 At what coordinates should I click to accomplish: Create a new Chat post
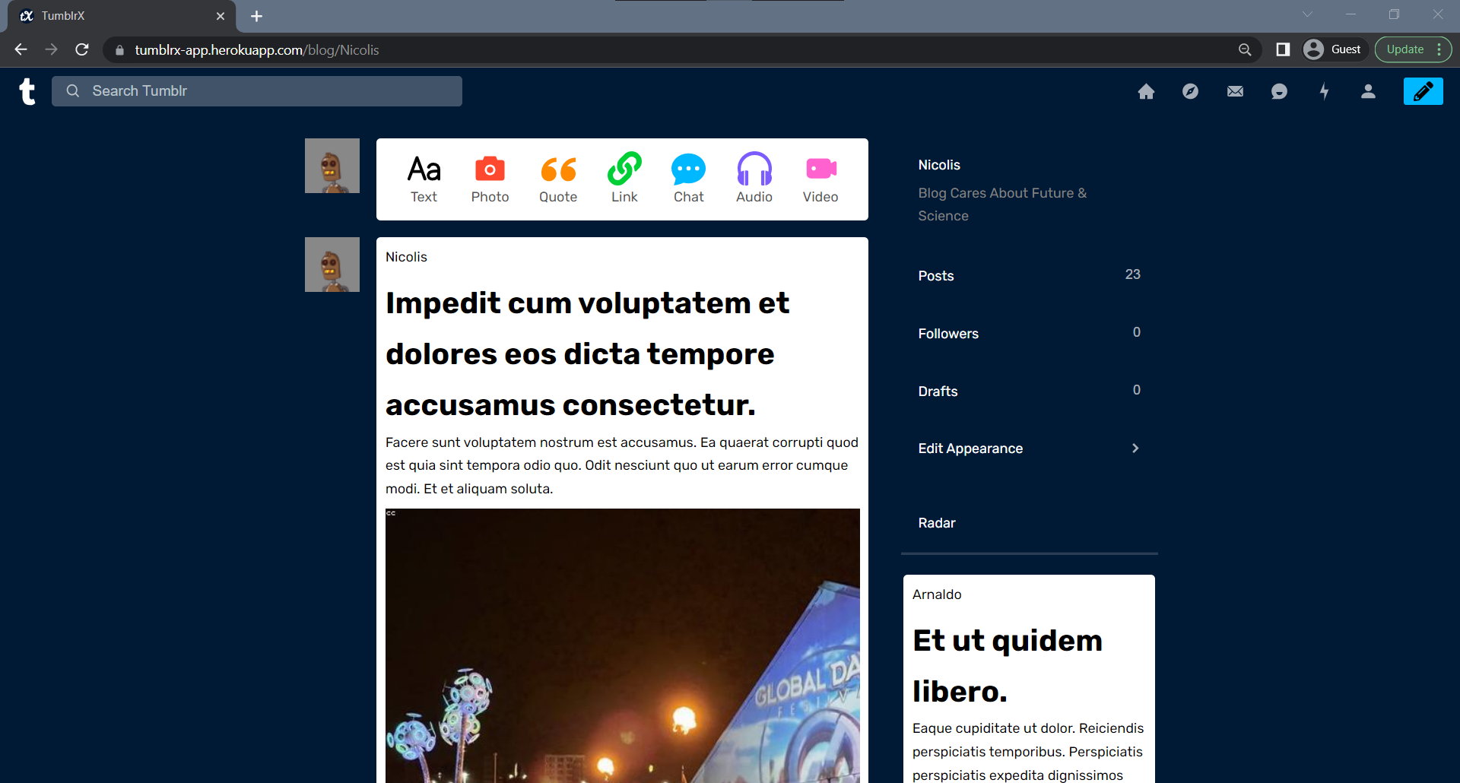pyautogui.click(x=688, y=179)
